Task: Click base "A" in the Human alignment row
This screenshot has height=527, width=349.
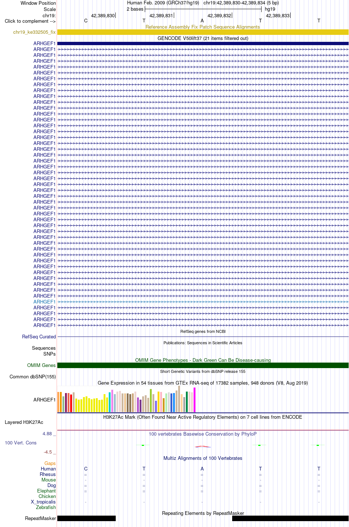Action: (202, 469)
